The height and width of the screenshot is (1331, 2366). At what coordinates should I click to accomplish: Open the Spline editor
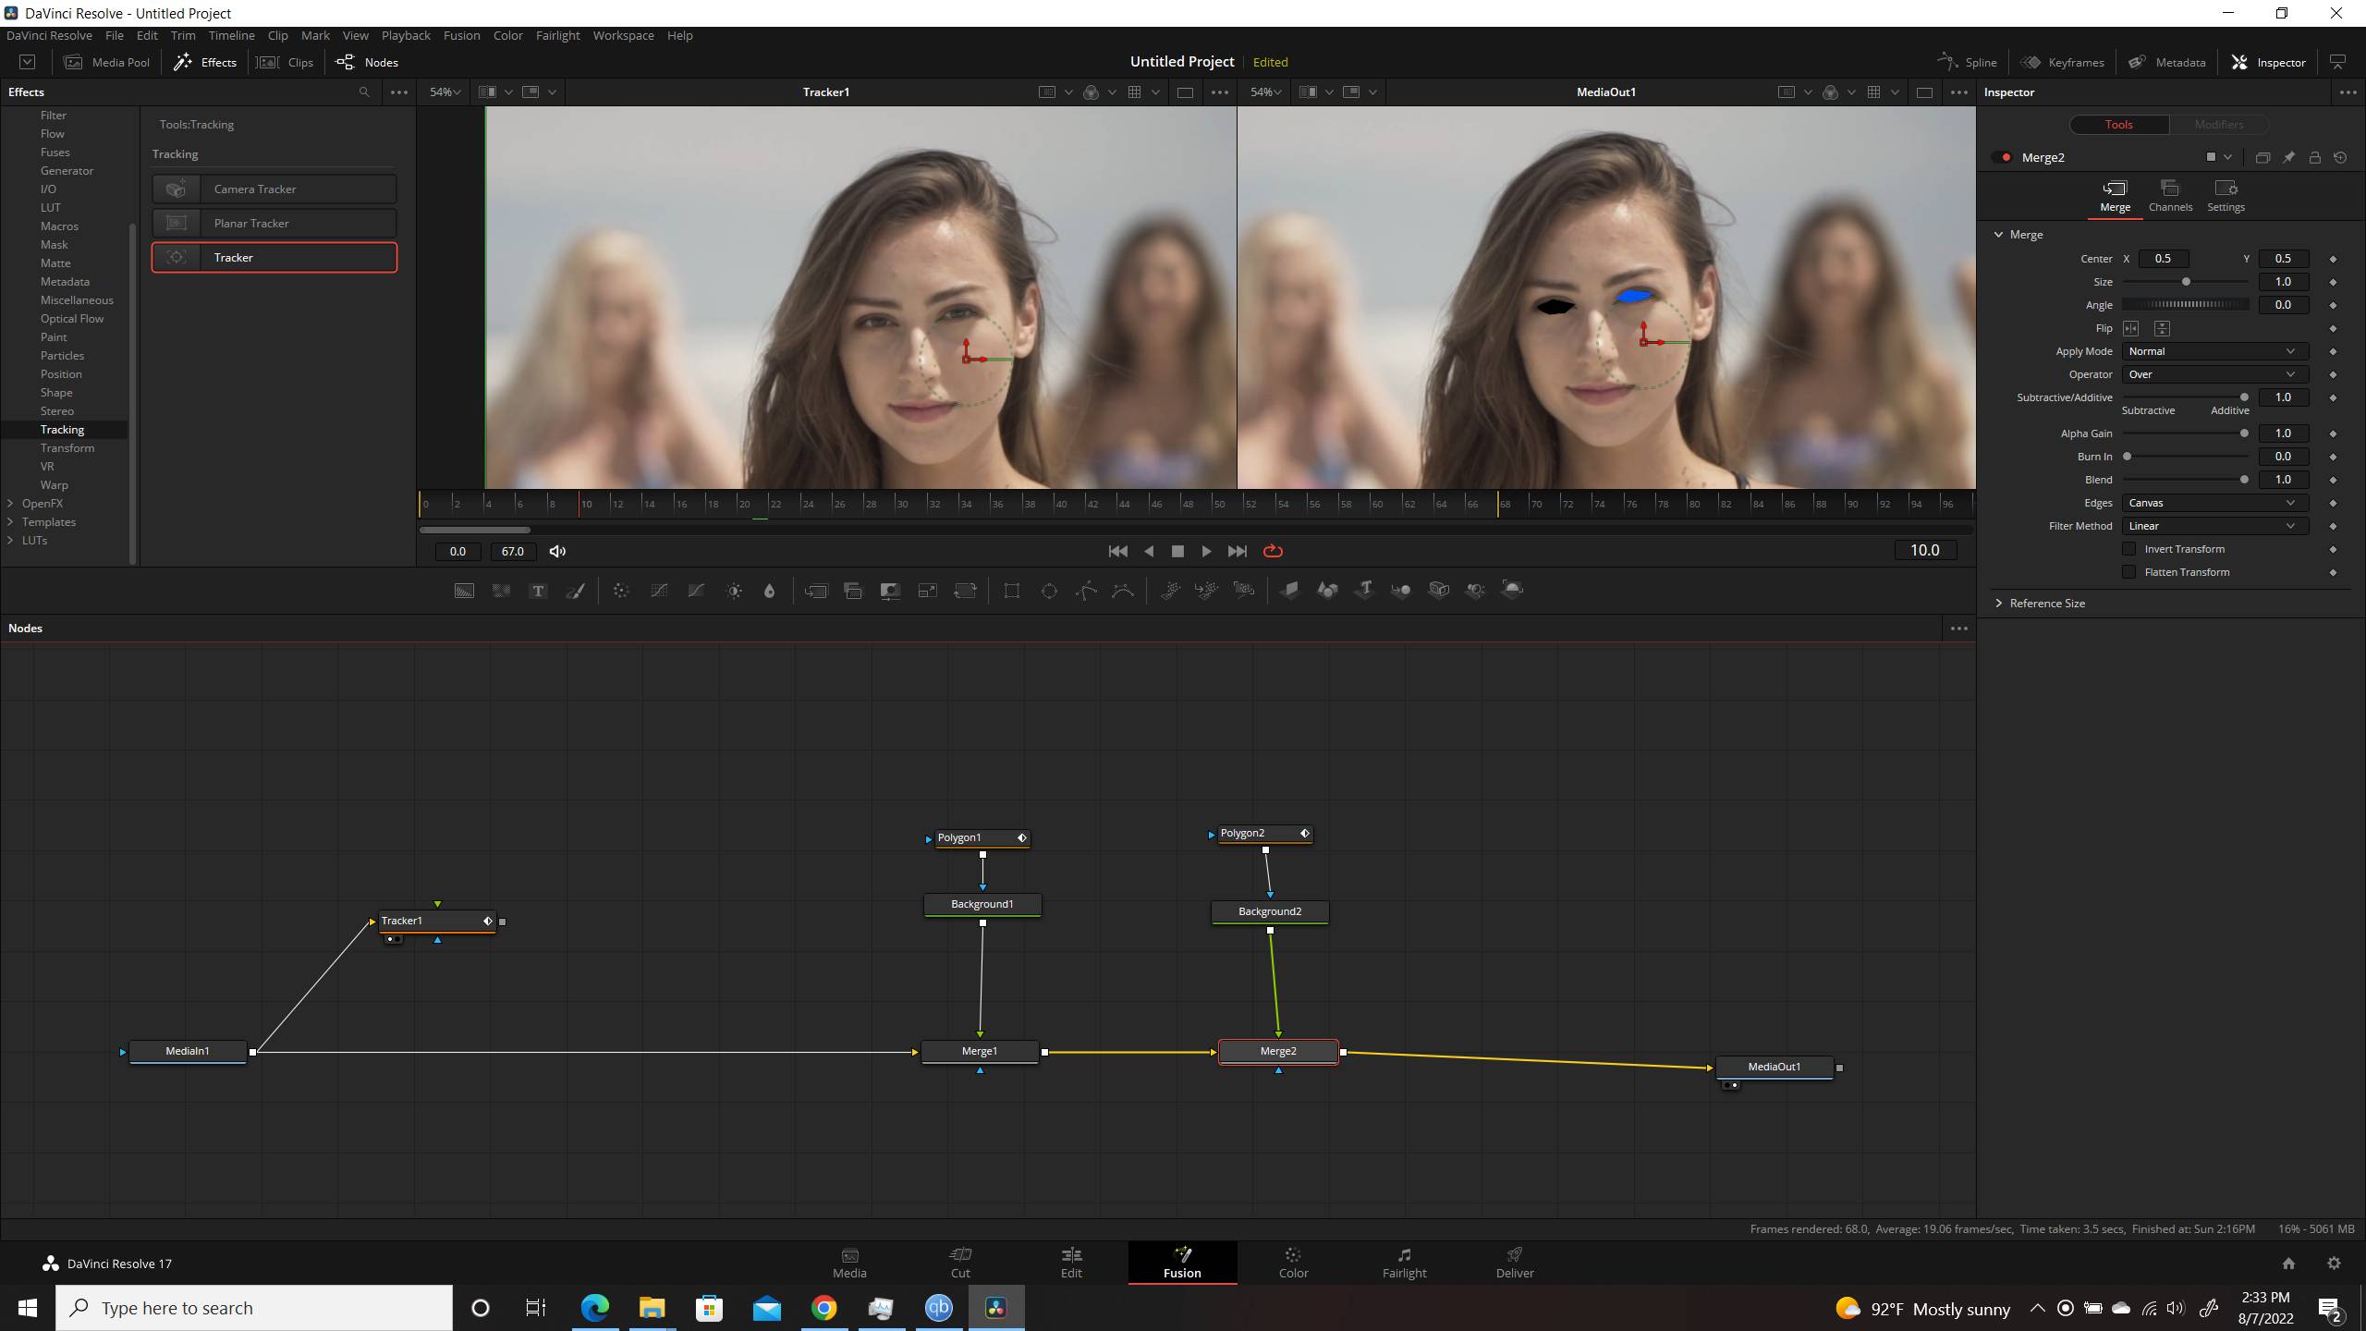point(1968,63)
